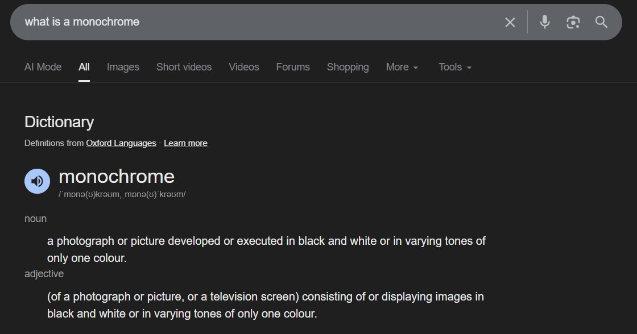Open the Forums tab
The width and height of the screenshot is (637, 334).
[x=293, y=67]
